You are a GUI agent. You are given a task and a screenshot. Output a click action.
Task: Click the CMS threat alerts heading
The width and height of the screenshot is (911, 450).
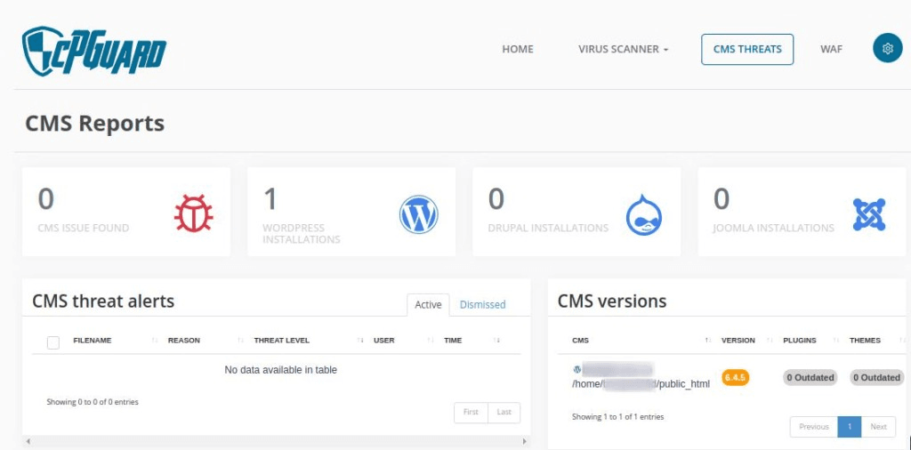(x=103, y=301)
